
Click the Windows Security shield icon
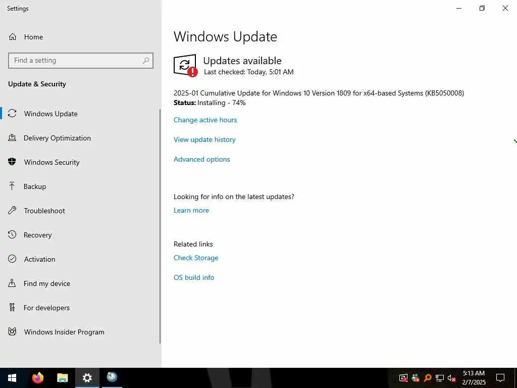click(x=12, y=162)
